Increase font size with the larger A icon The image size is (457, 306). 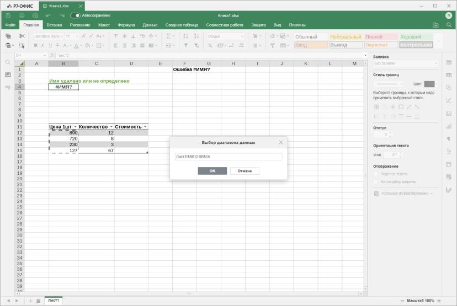point(84,36)
